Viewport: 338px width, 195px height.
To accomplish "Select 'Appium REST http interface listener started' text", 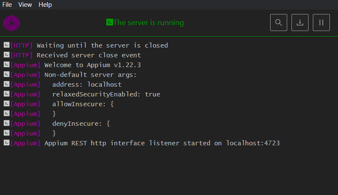I will tap(128, 143).
